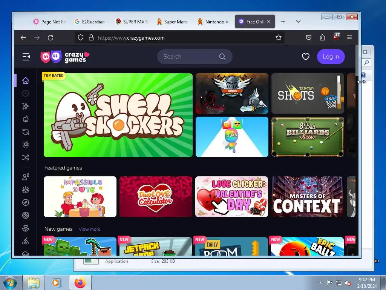Open Trending flame icon in sidebar
Image resolution: width=386 pixels, height=290 pixels.
[26, 119]
